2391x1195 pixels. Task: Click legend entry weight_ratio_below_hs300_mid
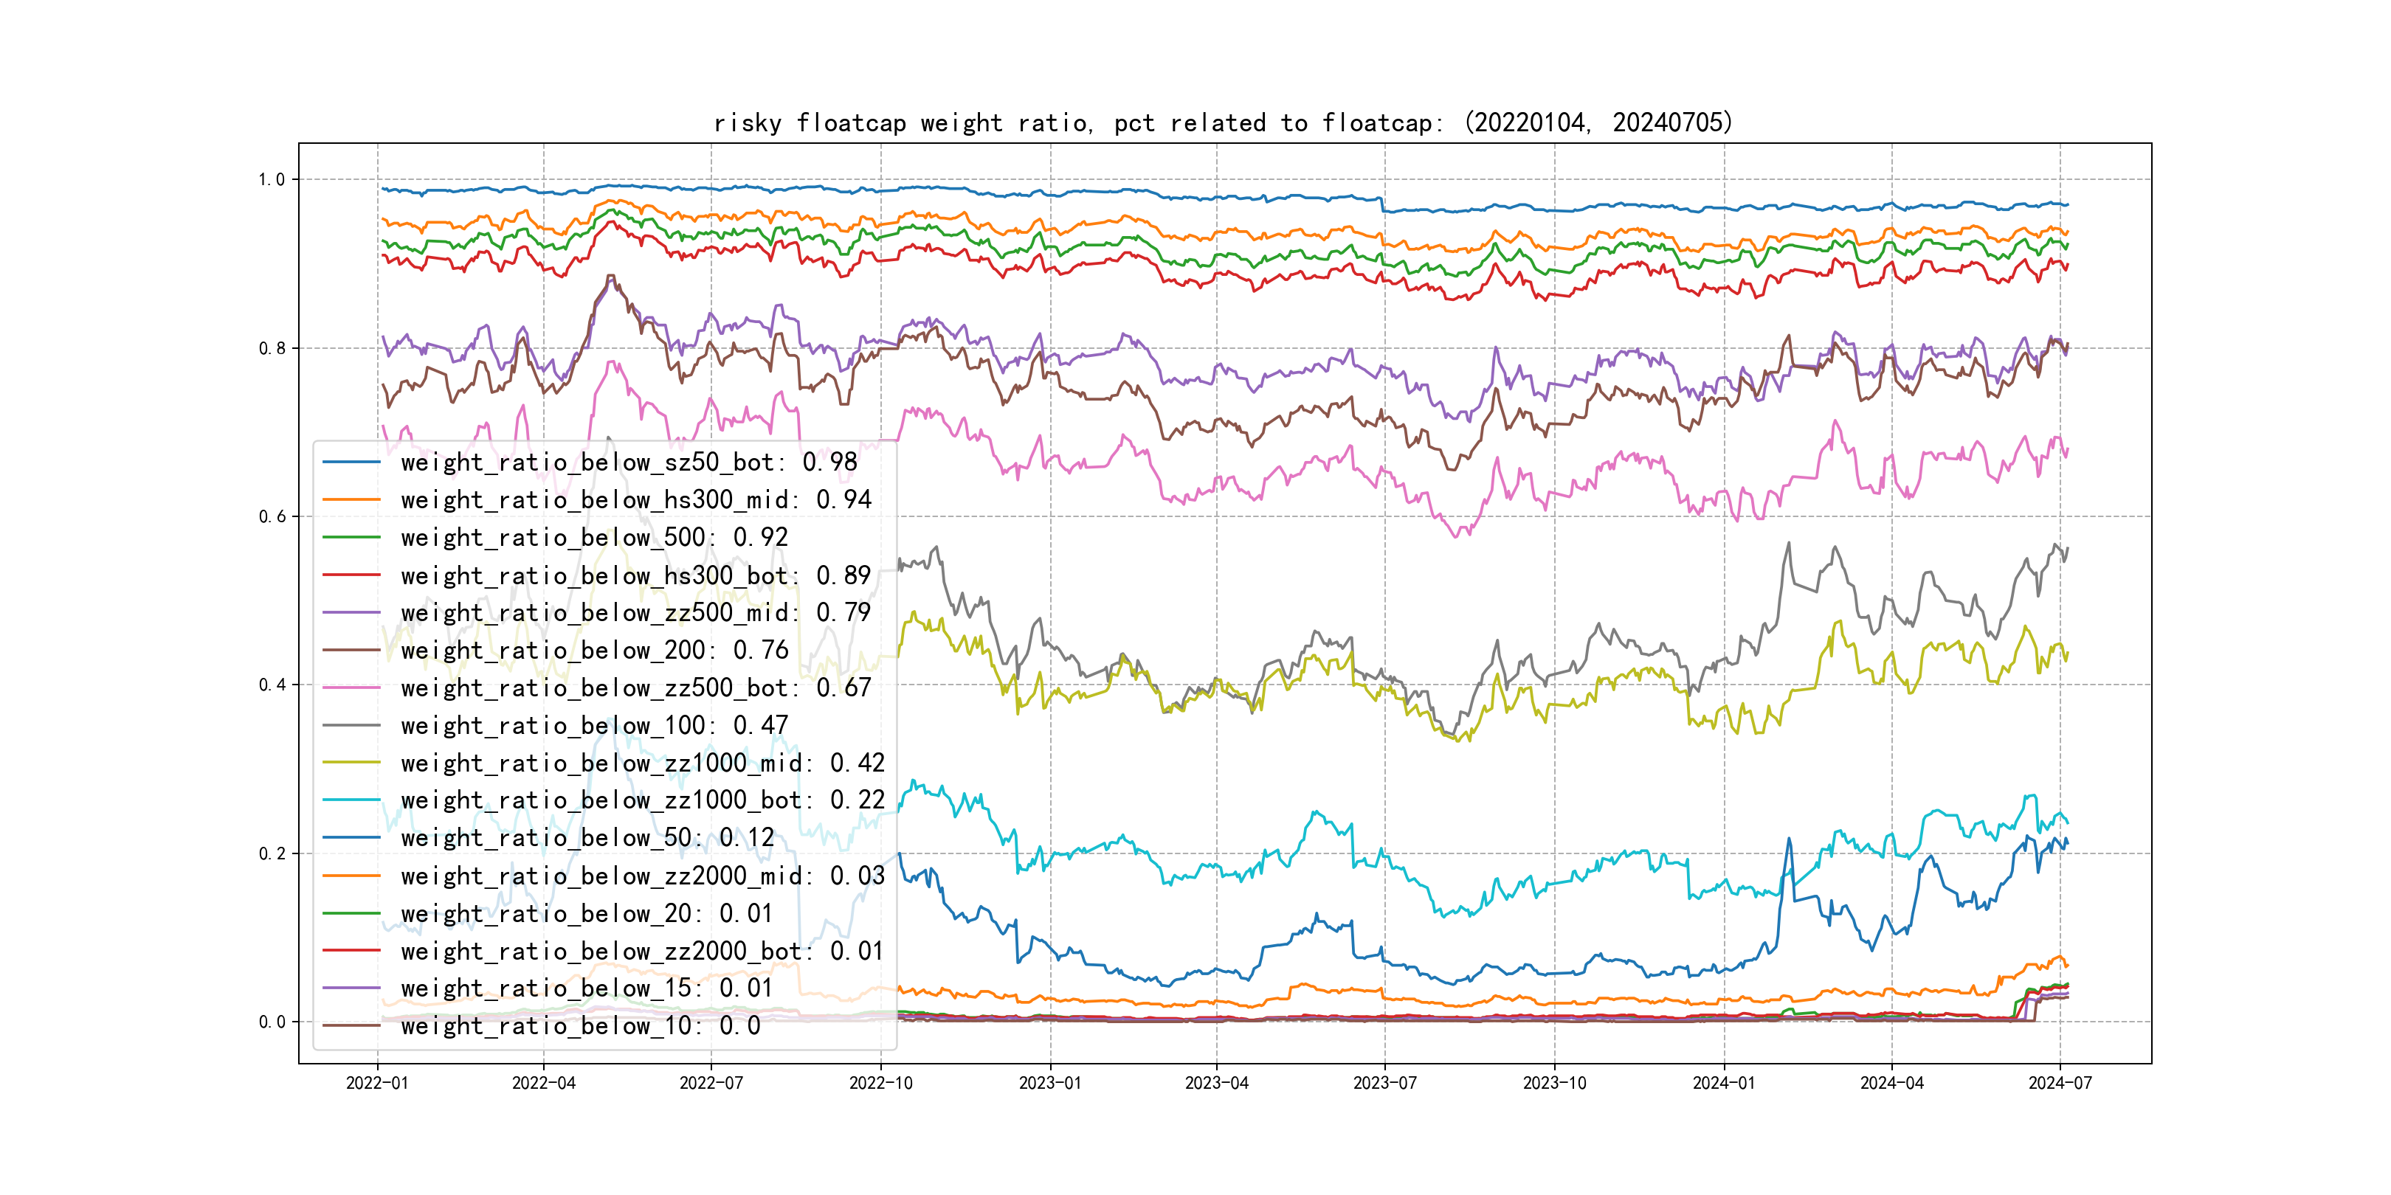[x=636, y=500]
